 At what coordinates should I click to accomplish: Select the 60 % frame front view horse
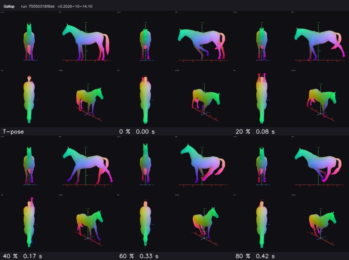coord(145,163)
